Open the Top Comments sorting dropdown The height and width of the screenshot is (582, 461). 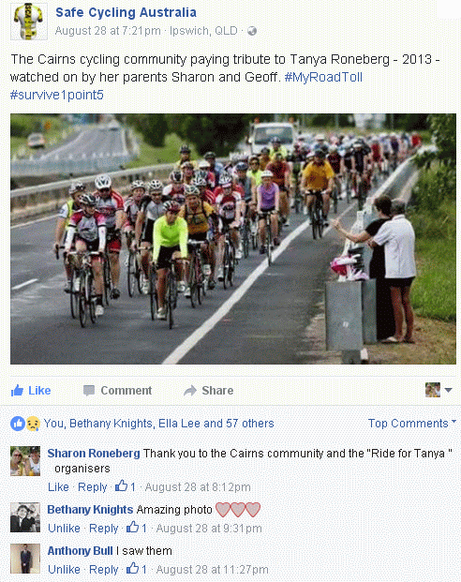click(412, 423)
